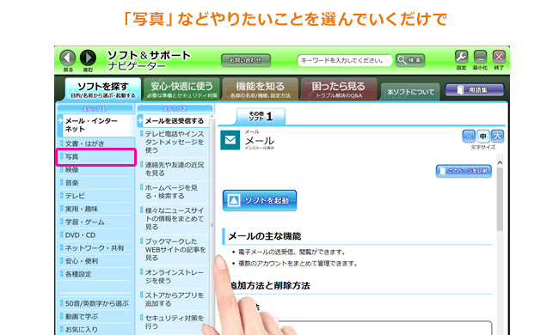Minimize via the 最小化 icon
This screenshot has width=559, height=335.
click(480, 57)
